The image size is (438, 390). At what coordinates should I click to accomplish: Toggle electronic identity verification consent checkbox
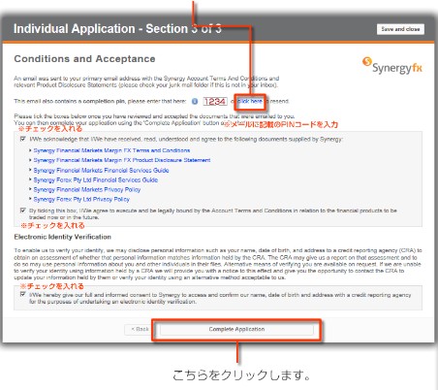[22, 294]
